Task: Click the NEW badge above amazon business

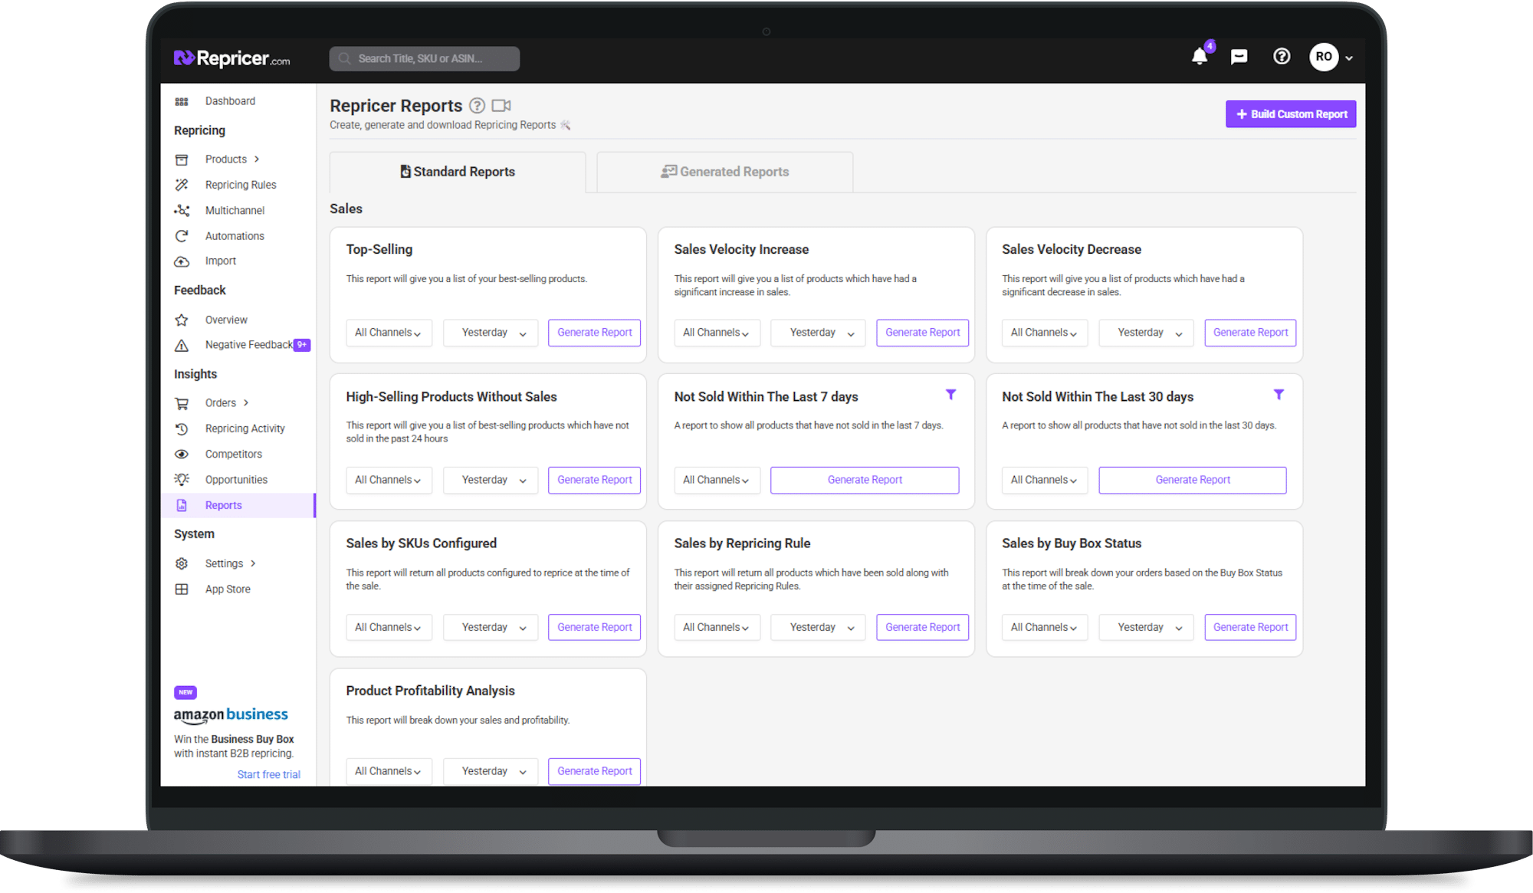Action: tap(185, 692)
